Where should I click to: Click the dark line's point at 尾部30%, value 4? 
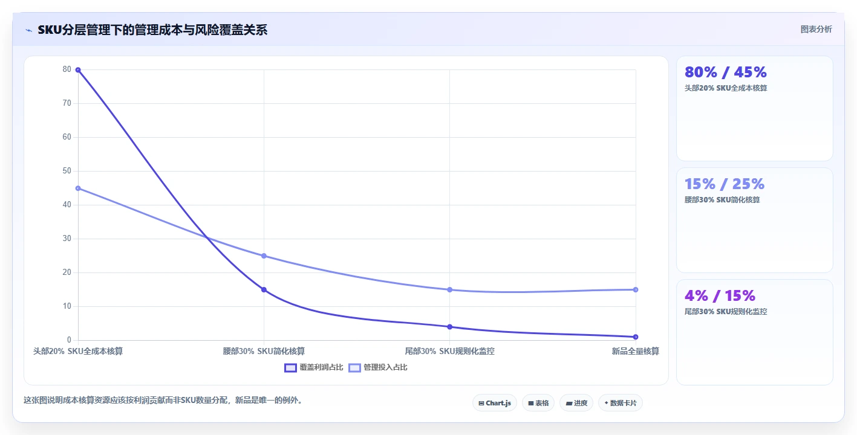pyautogui.click(x=449, y=327)
